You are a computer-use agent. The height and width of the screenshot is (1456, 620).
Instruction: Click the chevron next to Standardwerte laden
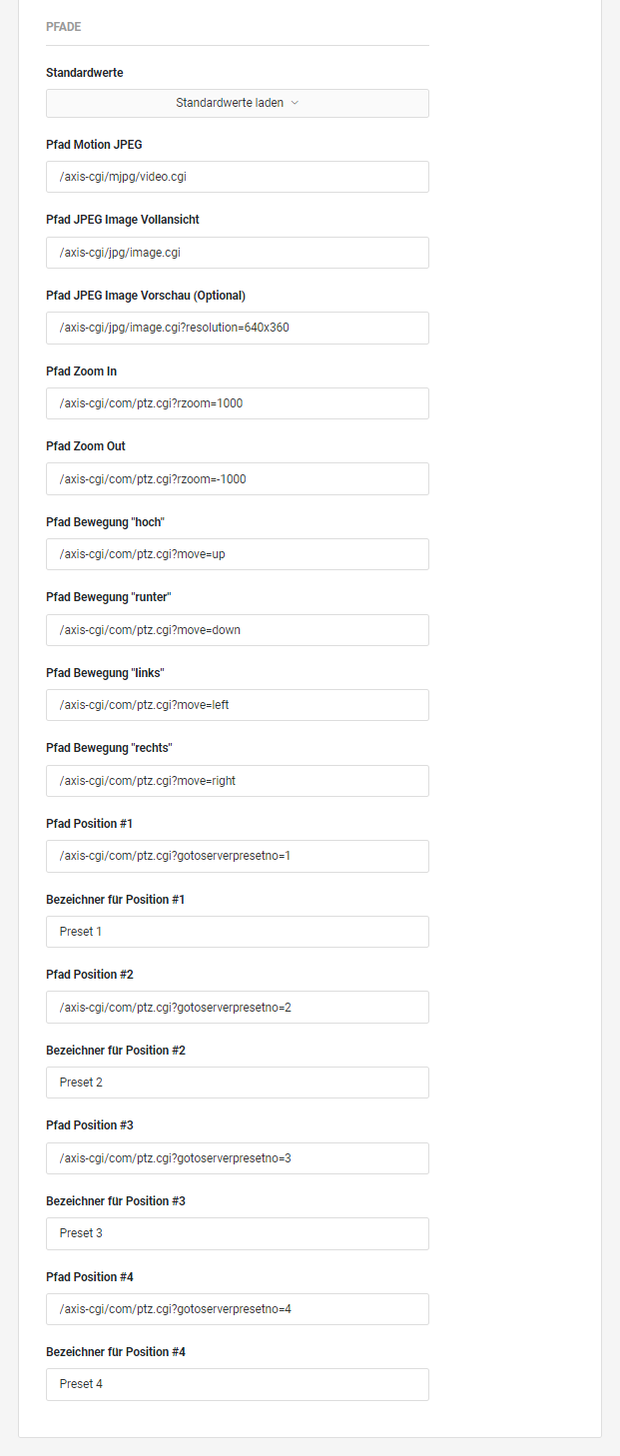(295, 103)
